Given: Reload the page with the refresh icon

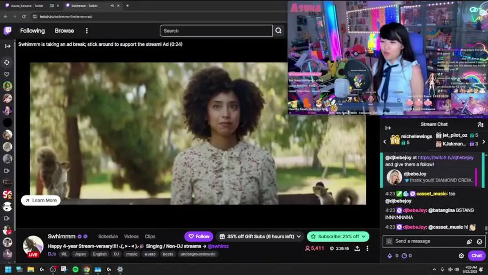Looking at the screenshot, I should 24,16.
